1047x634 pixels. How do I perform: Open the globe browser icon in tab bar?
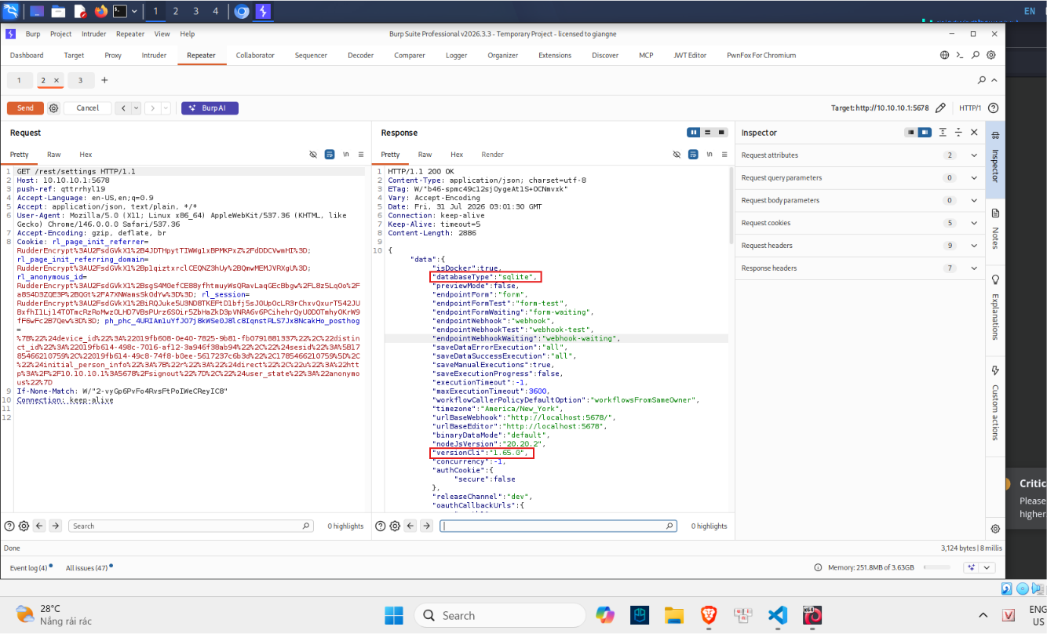click(x=945, y=56)
